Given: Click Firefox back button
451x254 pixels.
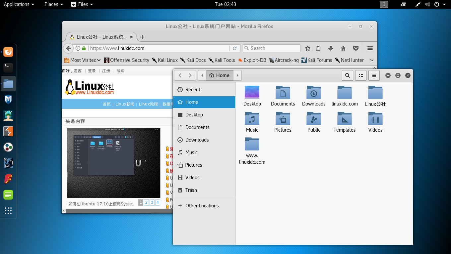Looking at the screenshot, I should click(68, 48).
